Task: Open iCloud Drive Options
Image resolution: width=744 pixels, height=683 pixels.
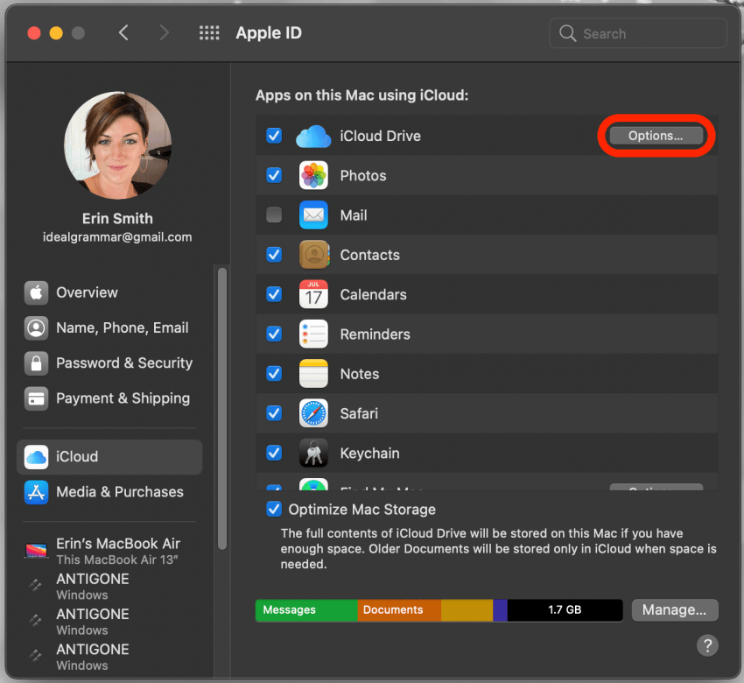Action: pyautogui.click(x=656, y=137)
